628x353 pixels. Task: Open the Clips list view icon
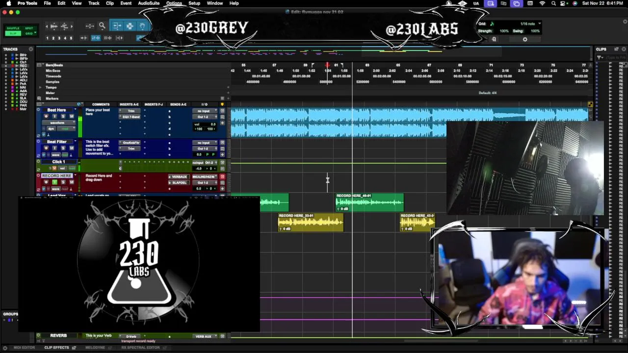(616, 49)
